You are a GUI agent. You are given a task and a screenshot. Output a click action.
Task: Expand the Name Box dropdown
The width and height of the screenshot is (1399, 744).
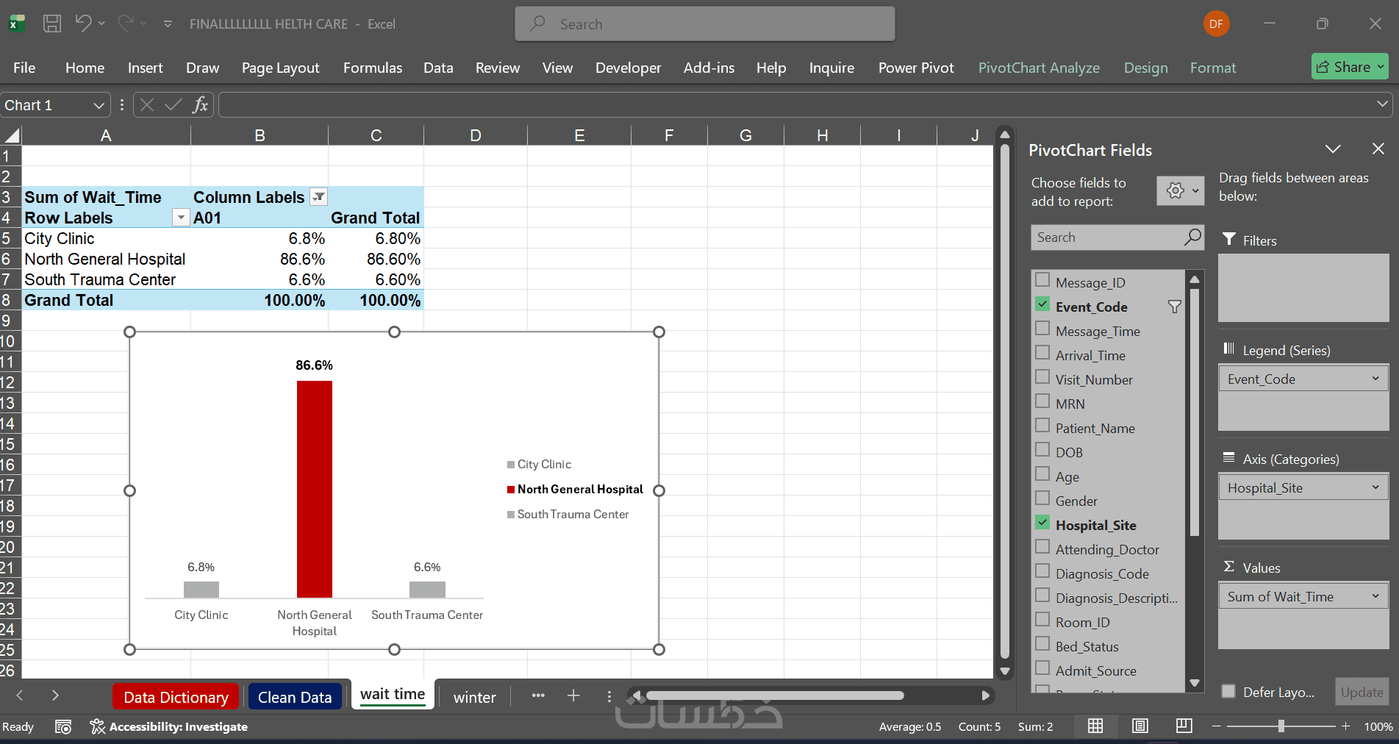coord(99,106)
